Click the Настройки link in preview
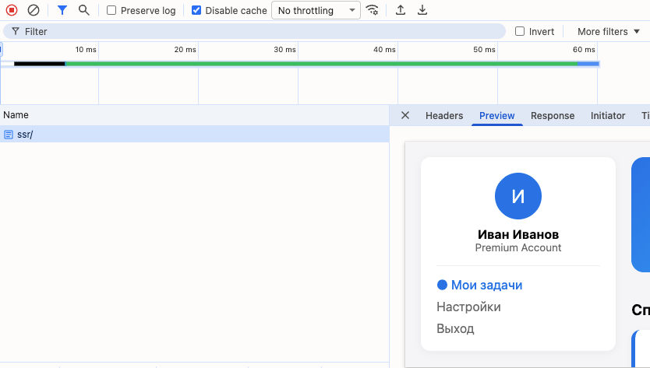 point(468,307)
